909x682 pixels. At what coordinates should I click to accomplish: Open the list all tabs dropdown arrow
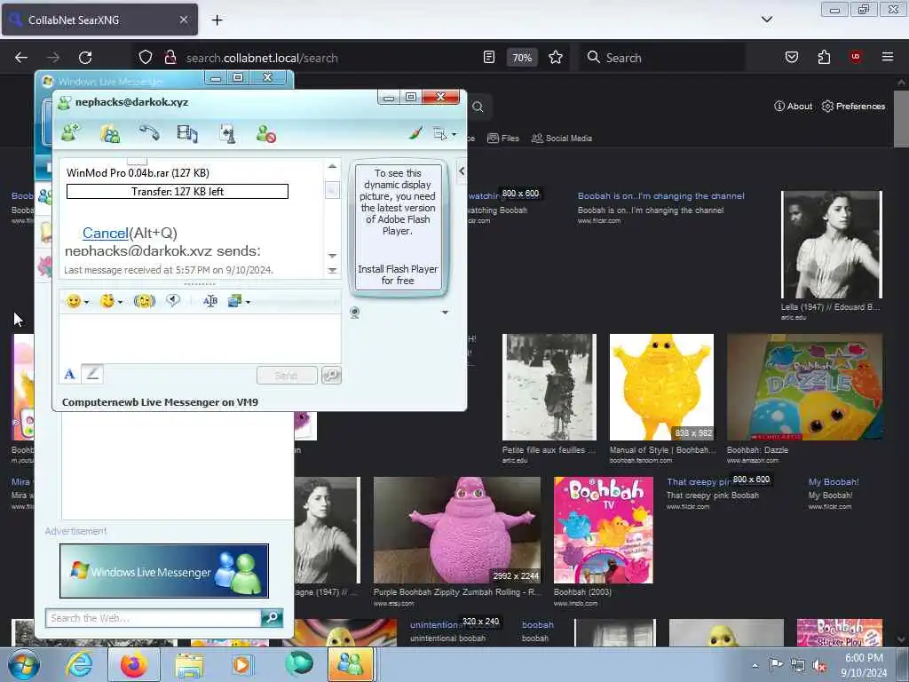tap(766, 20)
